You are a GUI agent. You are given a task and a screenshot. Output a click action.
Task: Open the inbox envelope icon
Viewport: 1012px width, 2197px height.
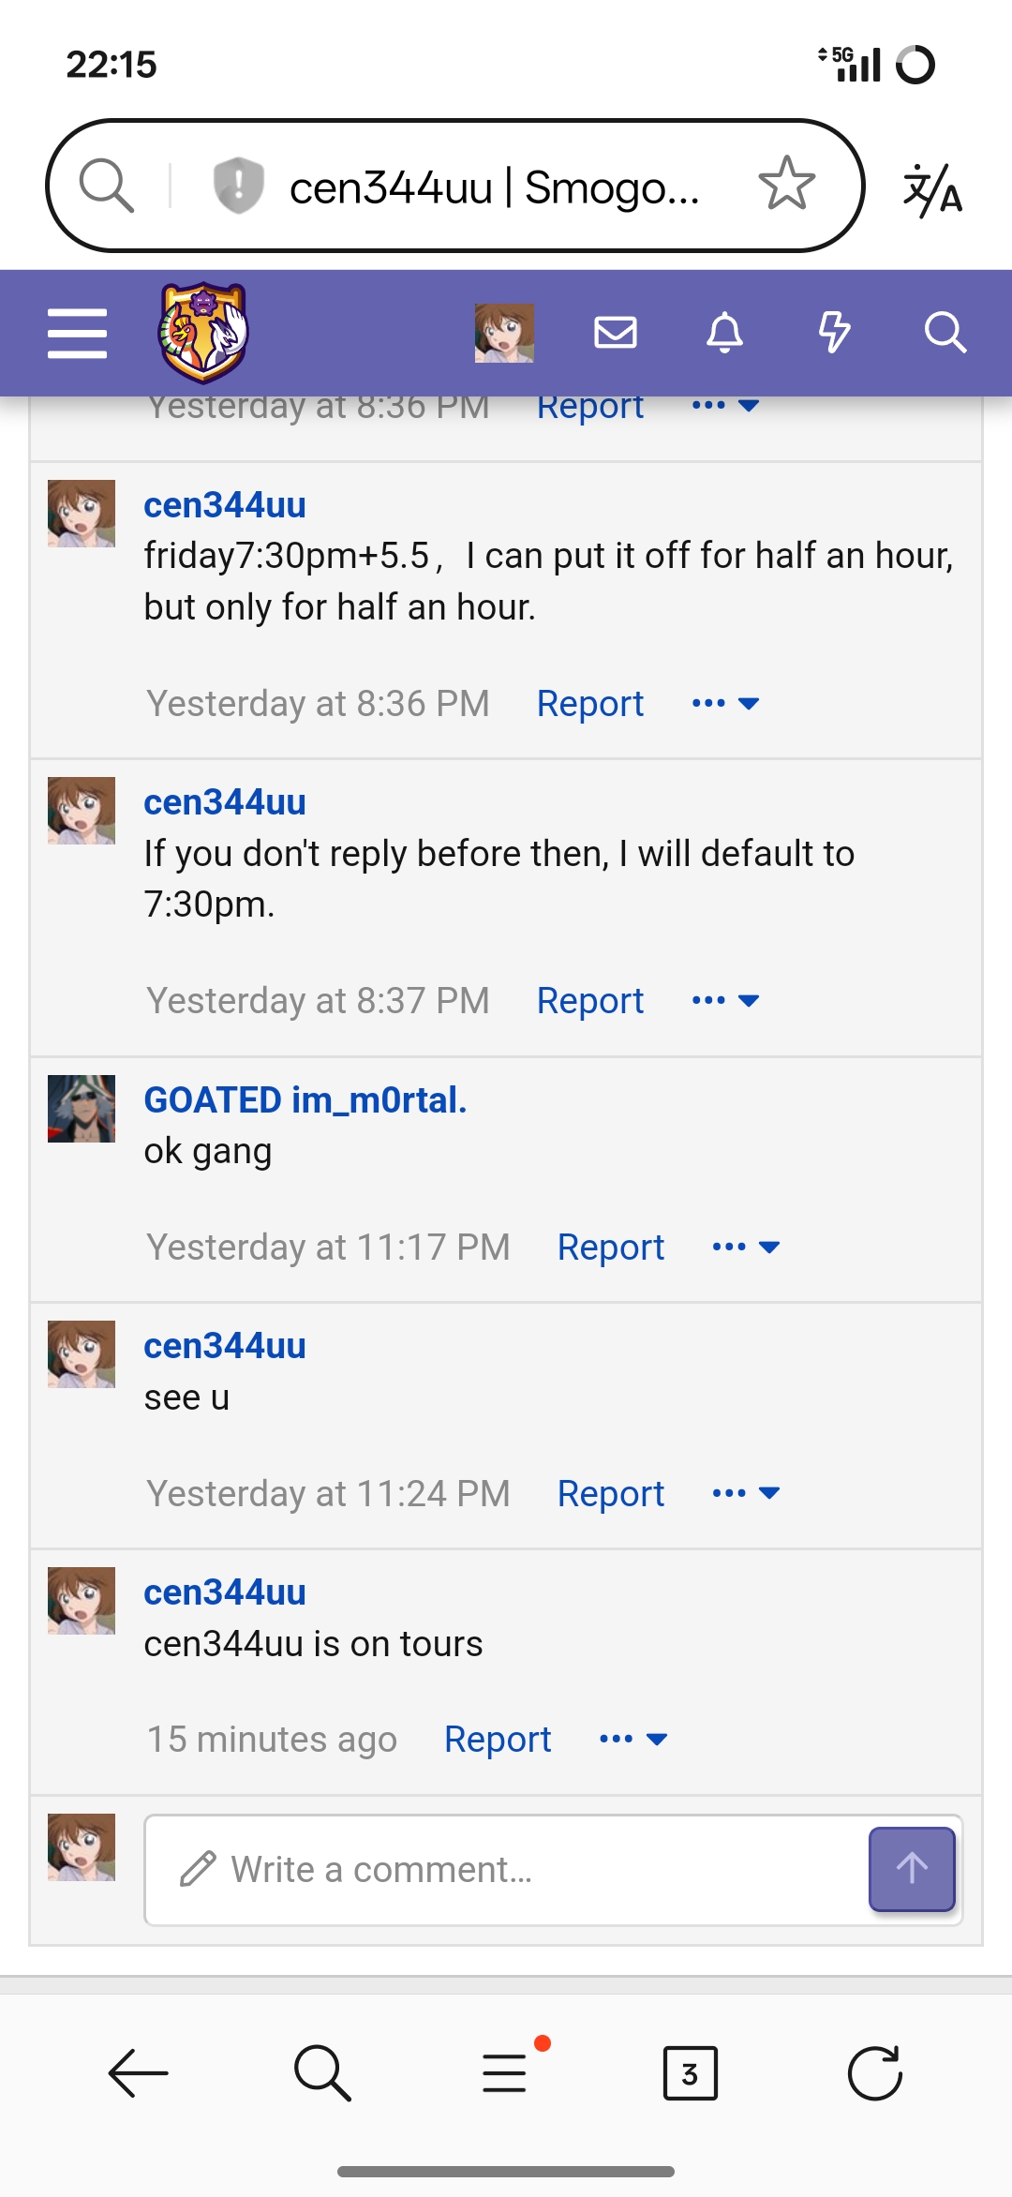click(616, 333)
